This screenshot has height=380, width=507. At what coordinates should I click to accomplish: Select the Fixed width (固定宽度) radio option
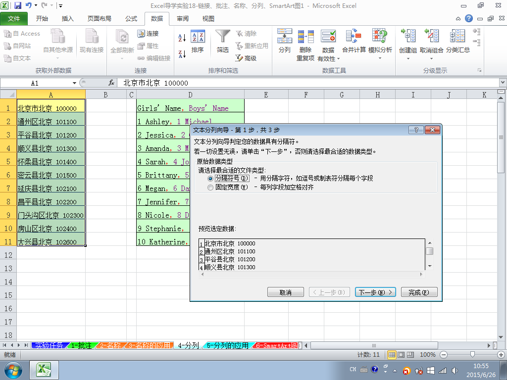tap(210, 188)
